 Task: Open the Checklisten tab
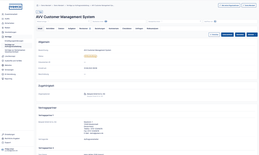point(127,28)
